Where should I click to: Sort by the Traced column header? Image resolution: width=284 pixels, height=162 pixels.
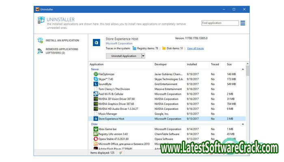(215, 64)
